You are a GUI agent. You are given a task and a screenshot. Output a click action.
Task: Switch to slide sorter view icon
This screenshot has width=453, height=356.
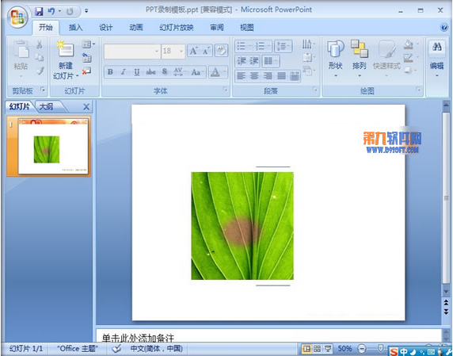[x=317, y=349]
